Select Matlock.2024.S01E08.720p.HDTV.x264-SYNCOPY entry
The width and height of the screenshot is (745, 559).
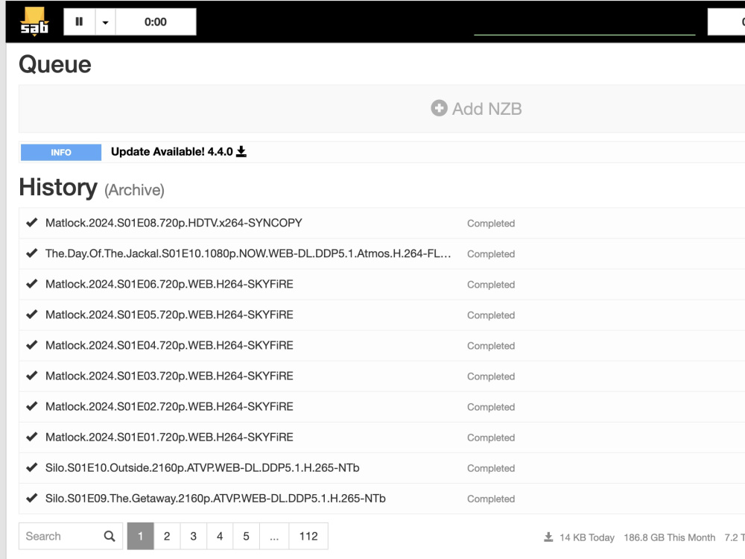174,223
